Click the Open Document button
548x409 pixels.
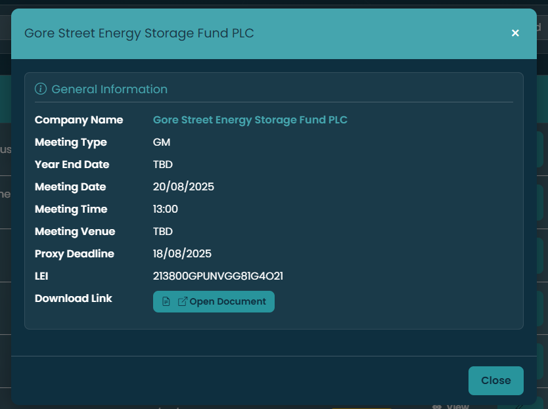click(214, 301)
